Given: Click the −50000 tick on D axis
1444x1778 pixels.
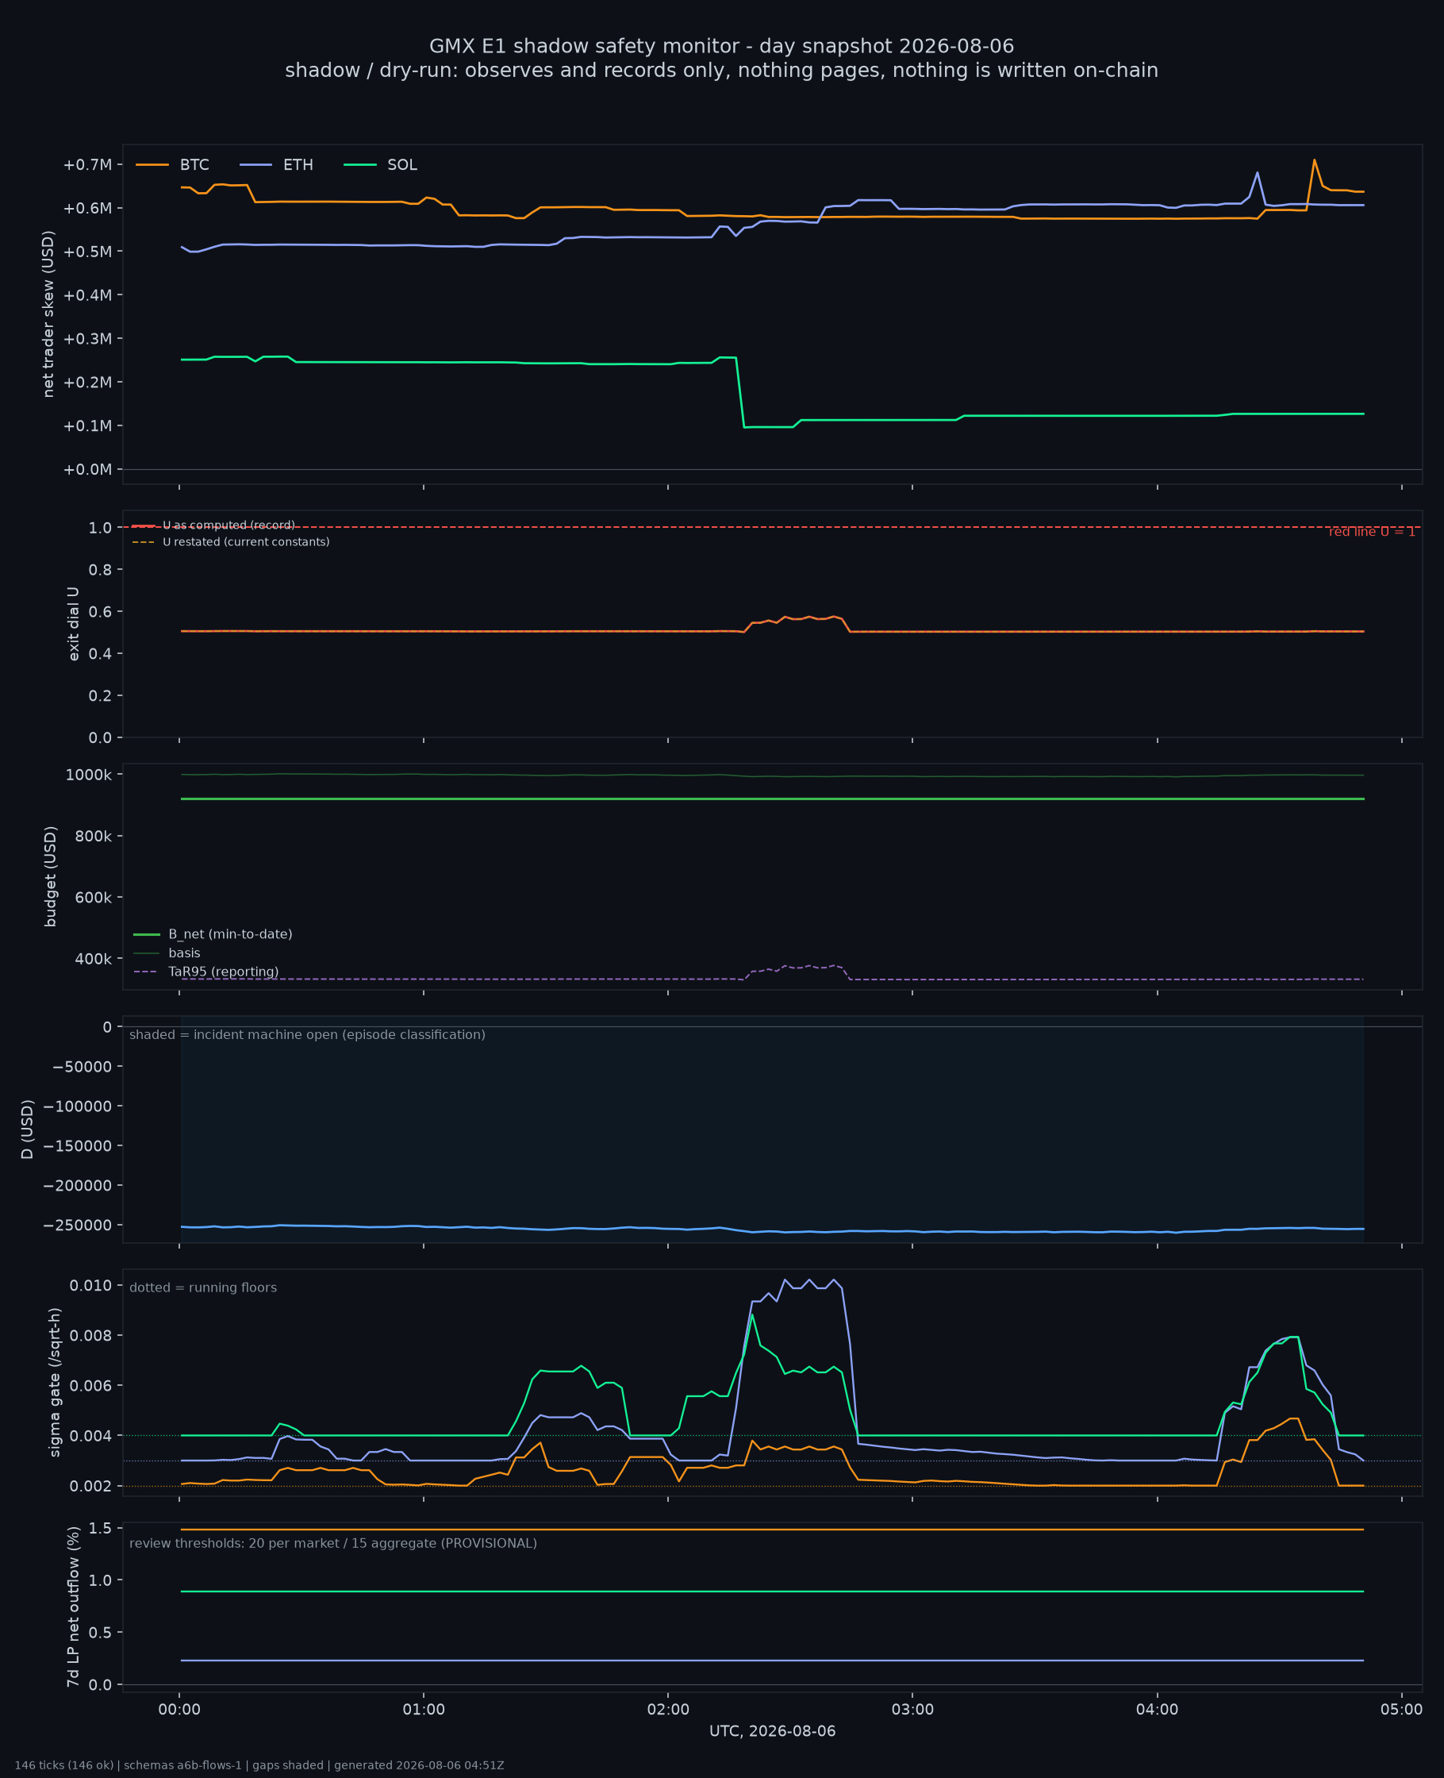Looking at the screenshot, I should pyautogui.click(x=83, y=1068).
